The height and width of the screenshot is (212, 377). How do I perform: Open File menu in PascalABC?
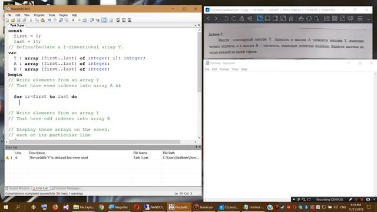[9, 15]
